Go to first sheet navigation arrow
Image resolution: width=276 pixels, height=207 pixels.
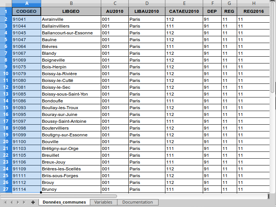click(x=6, y=202)
